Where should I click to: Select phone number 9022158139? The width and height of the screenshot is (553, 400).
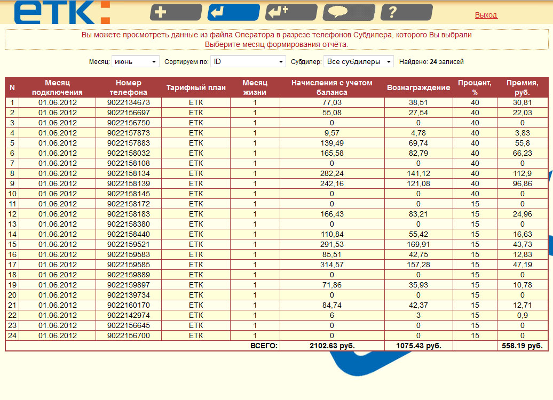128,183
